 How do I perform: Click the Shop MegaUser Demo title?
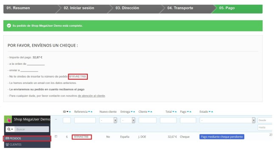tap(32, 119)
